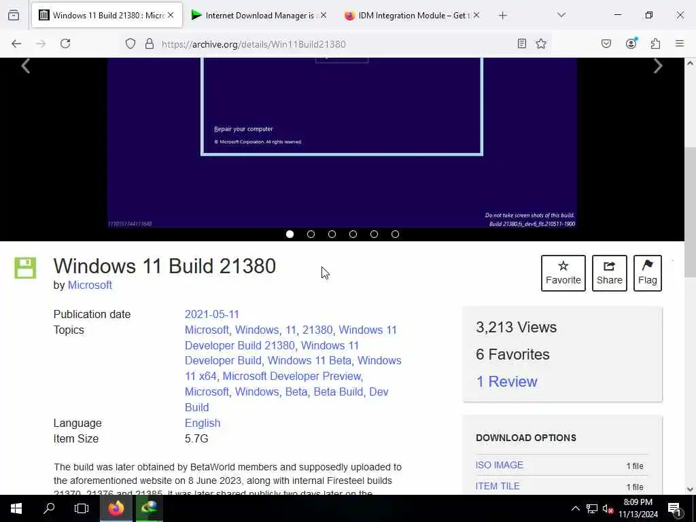This screenshot has height=522, width=696.
Task: Open Firefox application hamburger menu
Action: pyautogui.click(x=680, y=43)
